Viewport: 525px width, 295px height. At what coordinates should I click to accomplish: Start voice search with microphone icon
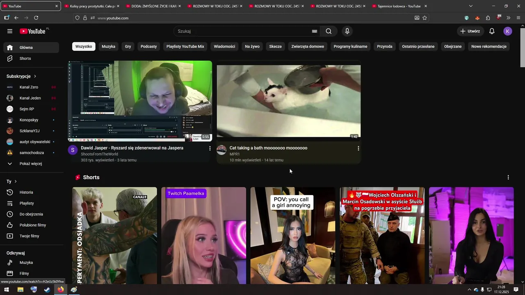coord(347,31)
